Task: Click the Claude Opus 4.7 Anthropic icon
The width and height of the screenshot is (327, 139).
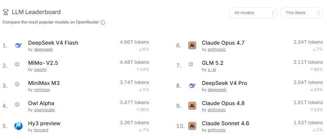Action: click(x=192, y=45)
